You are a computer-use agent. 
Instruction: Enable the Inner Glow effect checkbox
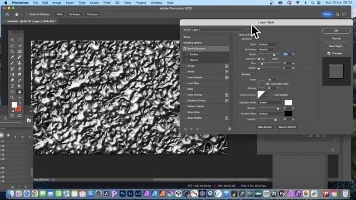point(185,83)
